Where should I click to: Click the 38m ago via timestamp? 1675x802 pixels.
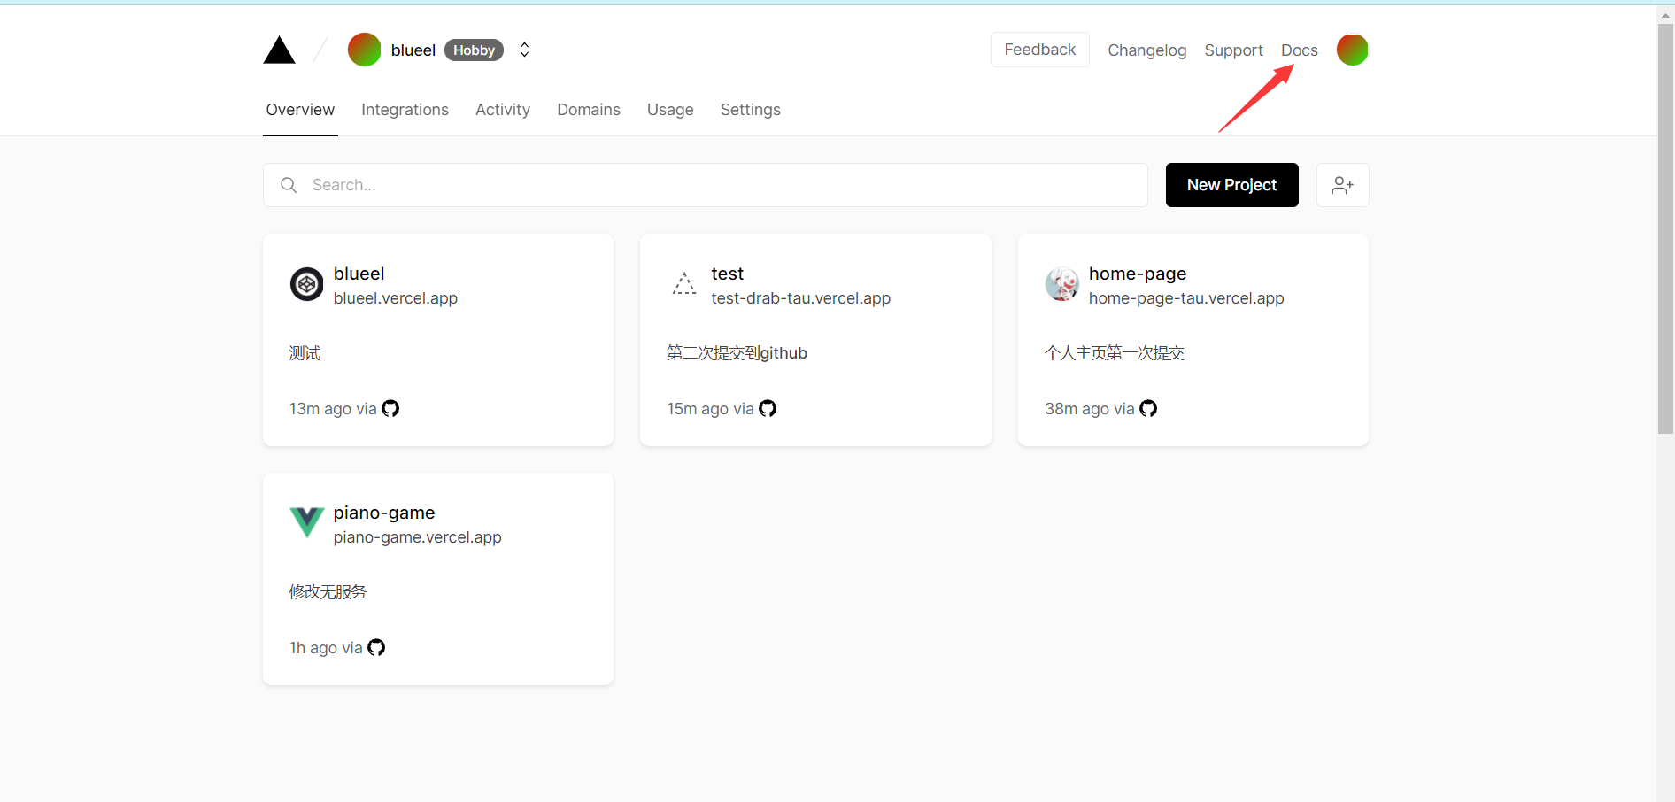[1090, 409]
